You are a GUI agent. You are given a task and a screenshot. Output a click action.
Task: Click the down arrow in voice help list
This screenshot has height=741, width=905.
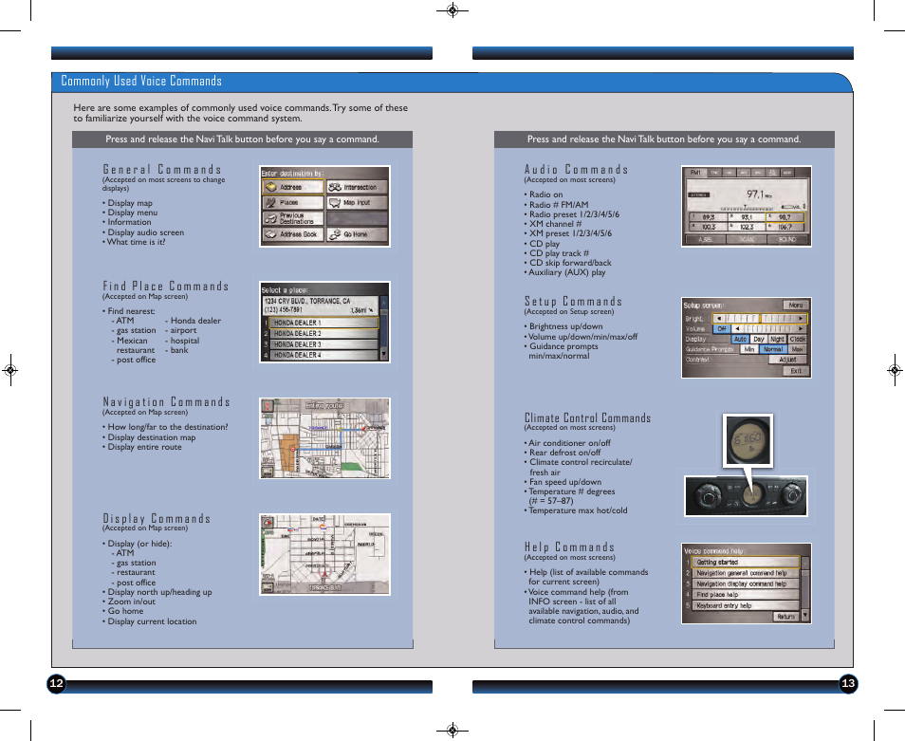click(805, 616)
